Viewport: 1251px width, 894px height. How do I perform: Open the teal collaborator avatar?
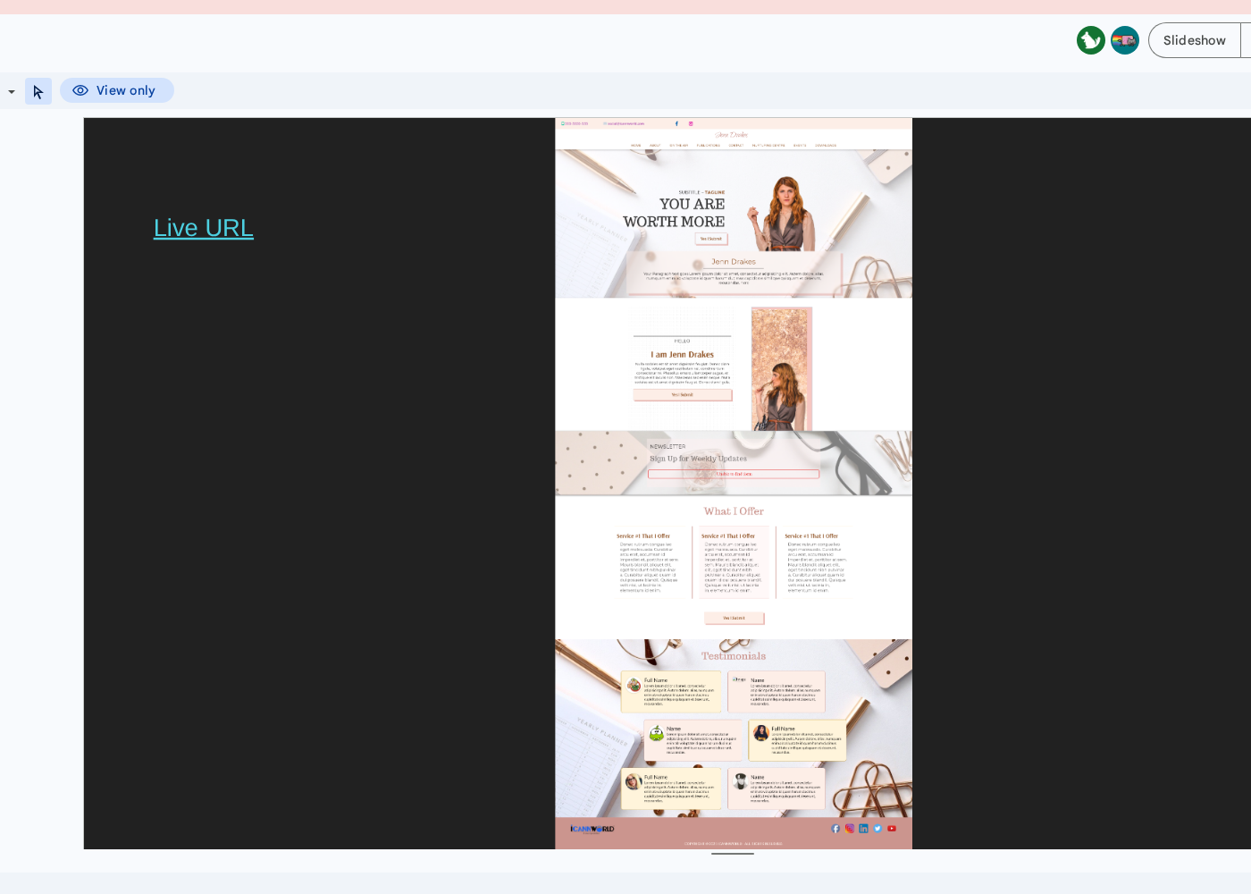(x=1125, y=40)
